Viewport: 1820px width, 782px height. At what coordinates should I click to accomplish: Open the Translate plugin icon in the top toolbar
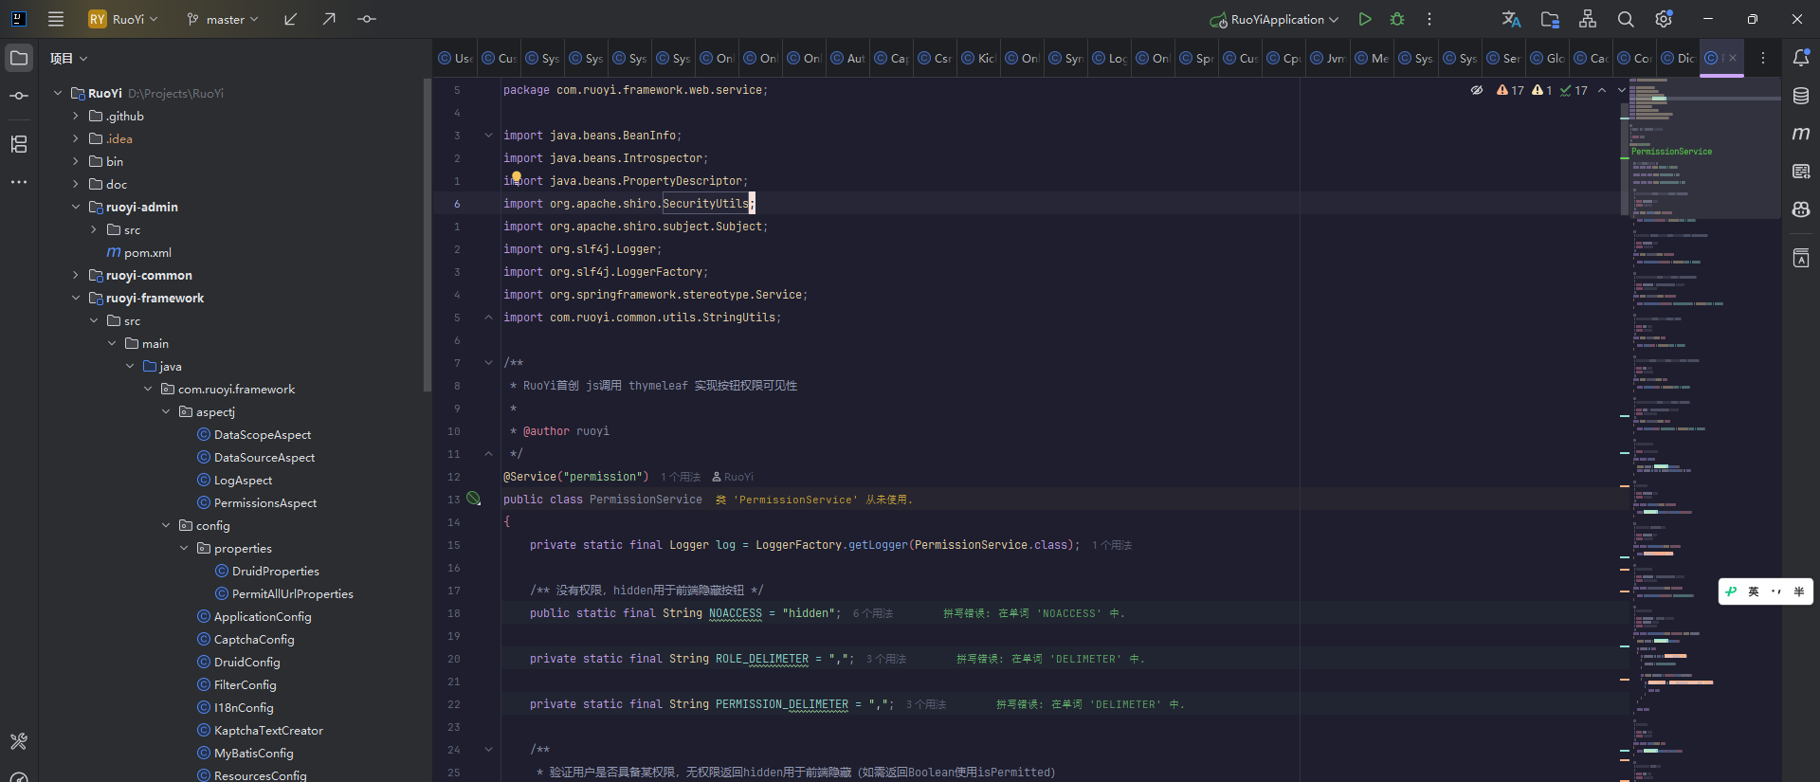point(1512,19)
